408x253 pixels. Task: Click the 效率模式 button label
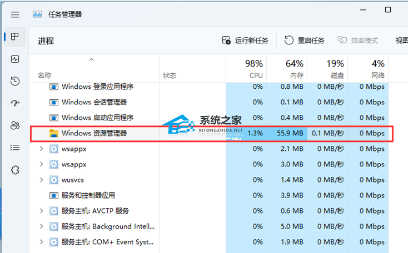pyautogui.click(x=364, y=41)
